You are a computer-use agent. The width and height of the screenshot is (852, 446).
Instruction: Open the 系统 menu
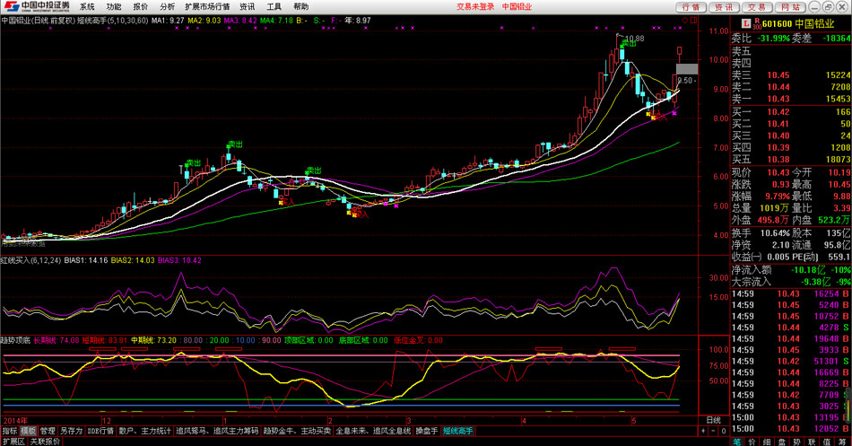[x=87, y=6]
